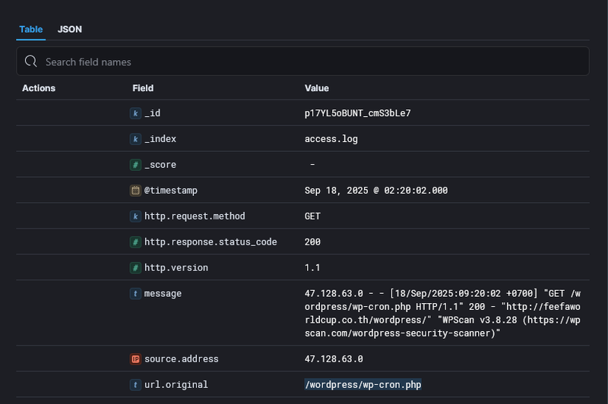Select the _index field name

coord(160,139)
